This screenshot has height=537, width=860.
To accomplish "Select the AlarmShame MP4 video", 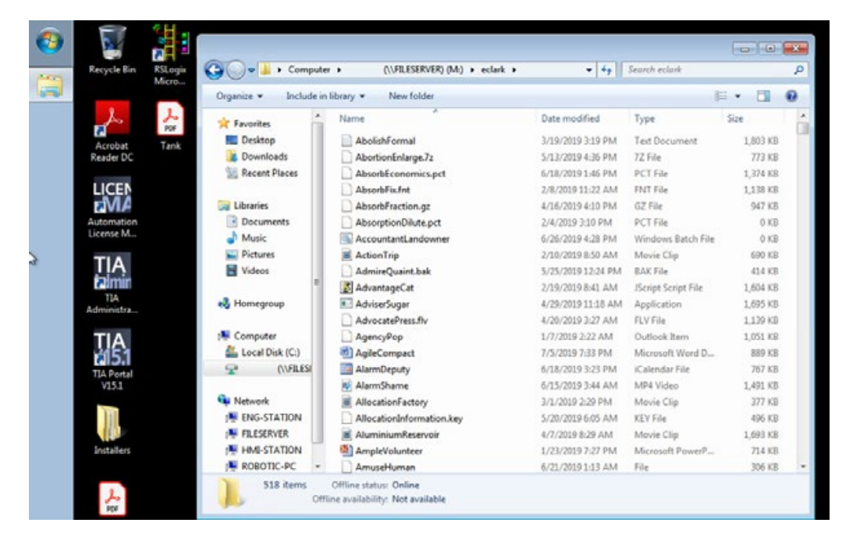I will pyautogui.click(x=374, y=386).
